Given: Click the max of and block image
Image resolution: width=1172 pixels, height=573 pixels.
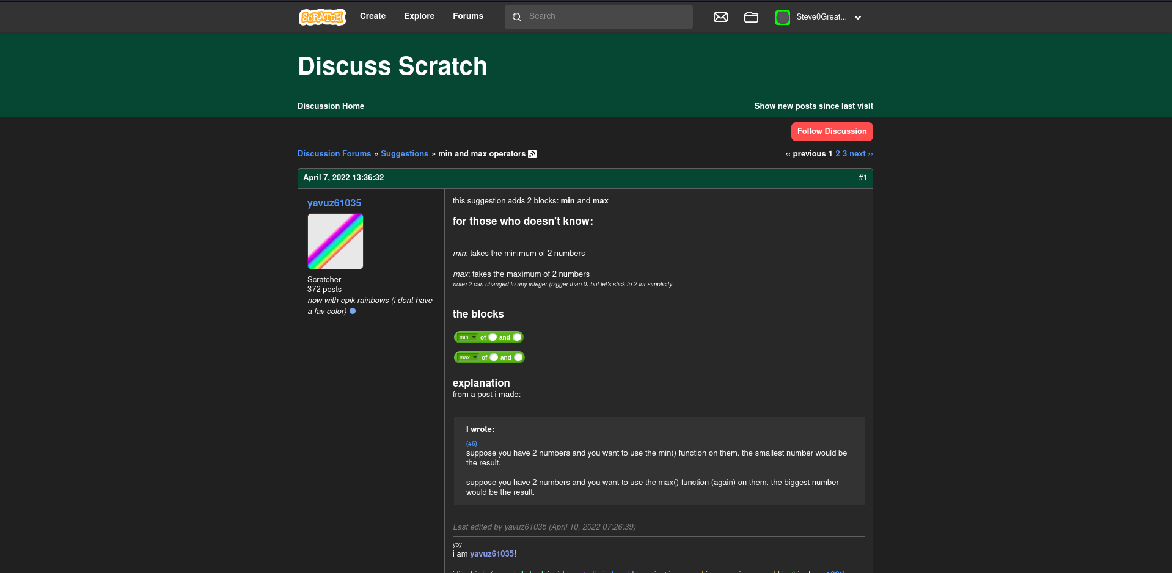Looking at the screenshot, I should click(x=489, y=357).
